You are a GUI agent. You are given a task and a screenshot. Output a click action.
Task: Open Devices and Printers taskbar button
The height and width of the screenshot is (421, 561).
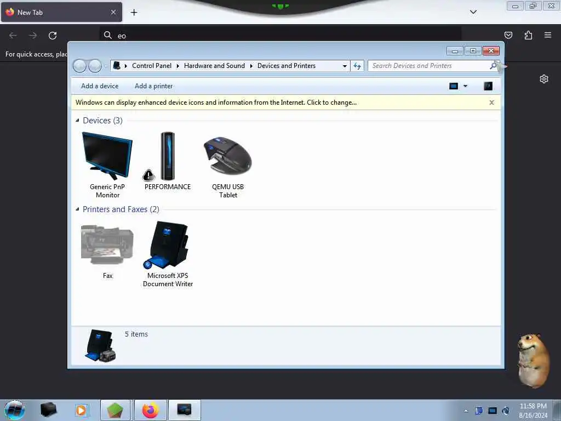click(184, 410)
